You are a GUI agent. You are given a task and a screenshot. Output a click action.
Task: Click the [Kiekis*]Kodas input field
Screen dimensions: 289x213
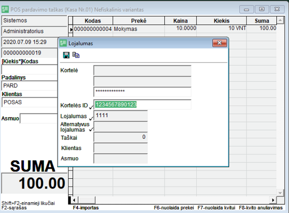(x=30, y=70)
